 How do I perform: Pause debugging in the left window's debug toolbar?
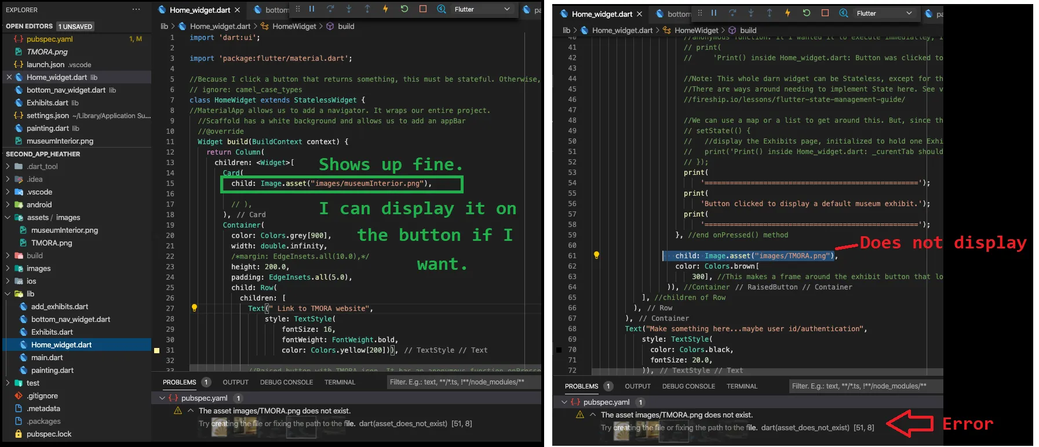(312, 9)
